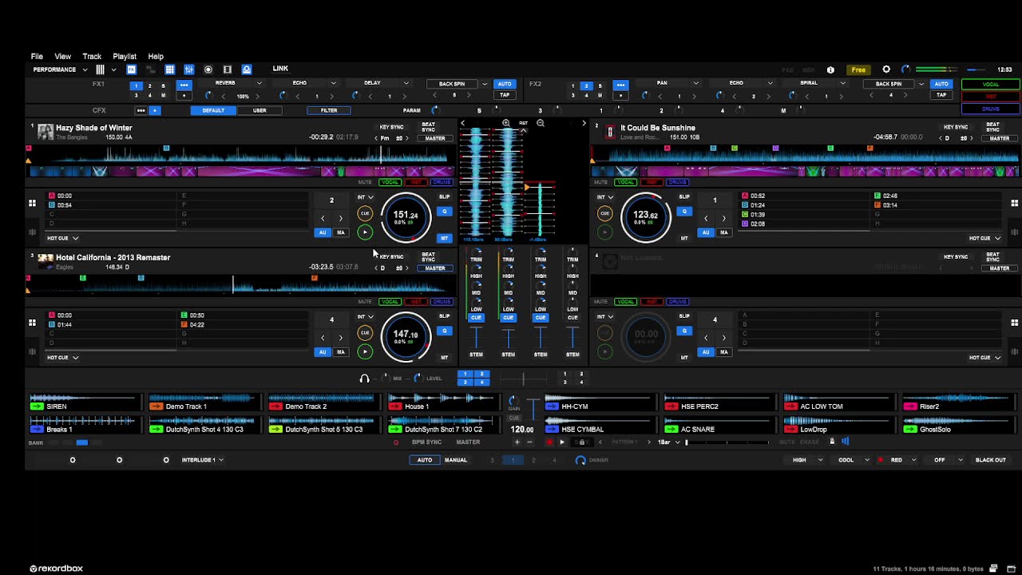Toggle FX1 AUTO beat mode
This screenshot has height=575, width=1022.
505,84
